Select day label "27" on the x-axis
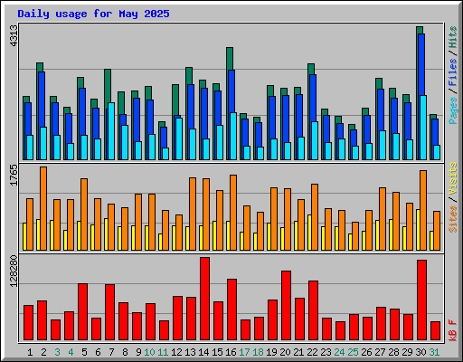 click(x=380, y=352)
